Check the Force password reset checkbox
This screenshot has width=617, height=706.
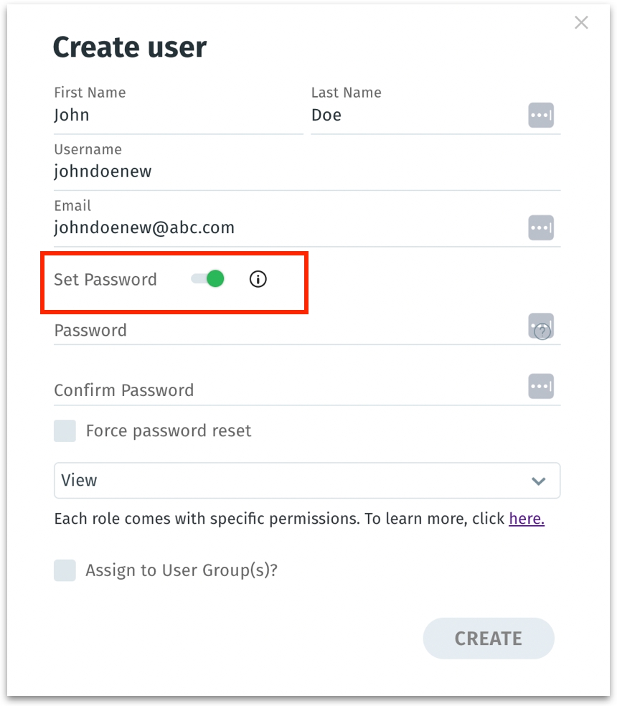click(65, 431)
